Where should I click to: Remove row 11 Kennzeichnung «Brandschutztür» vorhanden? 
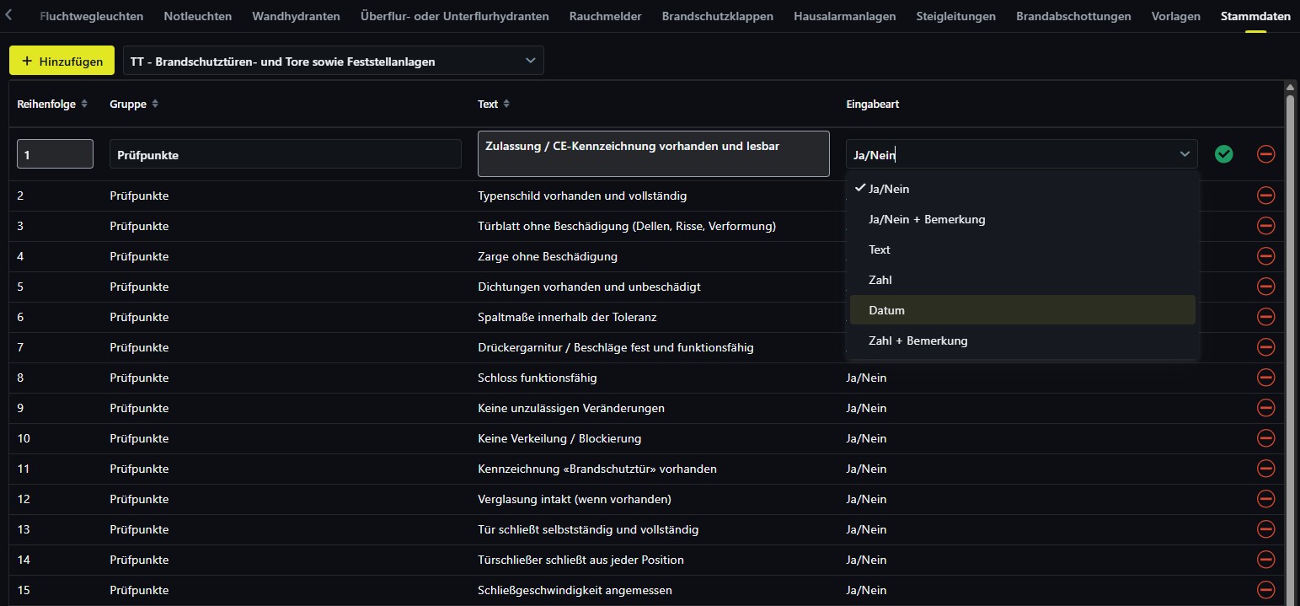point(1265,469)
